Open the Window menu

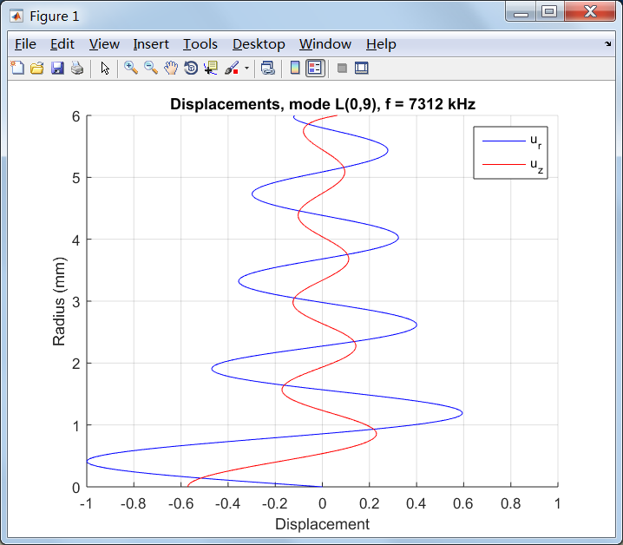tap(325, 44)
